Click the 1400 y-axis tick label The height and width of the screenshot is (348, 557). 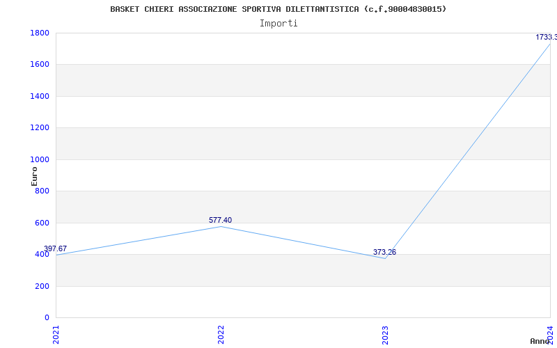tap(40, 96)
